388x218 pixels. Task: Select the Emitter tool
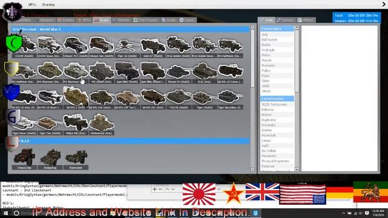pyautogui.click(x=277, y=130)
